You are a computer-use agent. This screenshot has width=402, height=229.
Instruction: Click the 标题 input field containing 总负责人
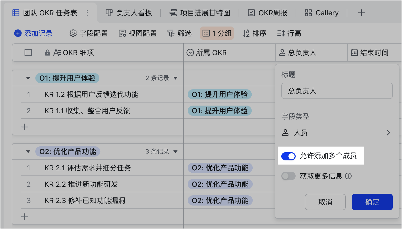tap(337, 91)
